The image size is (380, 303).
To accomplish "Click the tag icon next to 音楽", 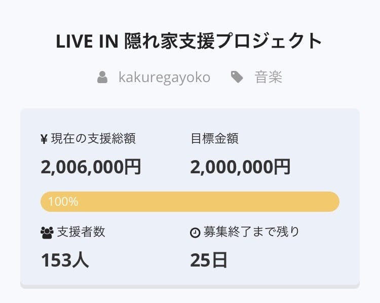I will [x=237, y=77].
